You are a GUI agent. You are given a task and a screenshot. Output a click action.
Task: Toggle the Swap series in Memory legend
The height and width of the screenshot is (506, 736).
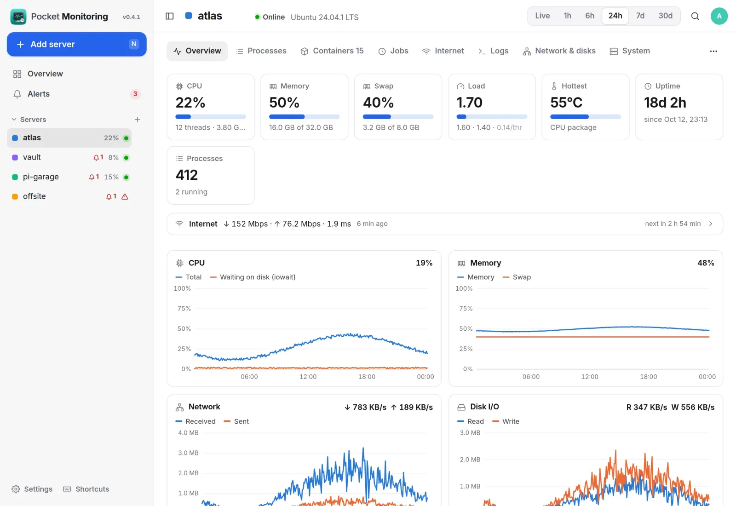pos(517,277)
